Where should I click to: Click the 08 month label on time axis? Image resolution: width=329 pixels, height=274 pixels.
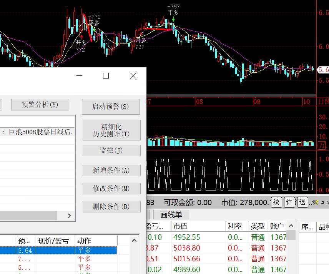(199, 102)
